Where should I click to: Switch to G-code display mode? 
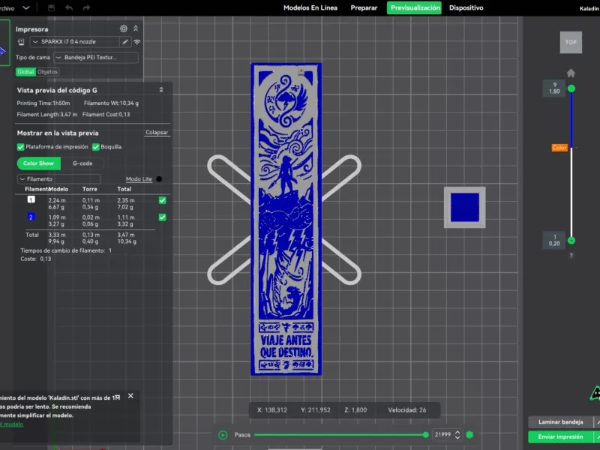[x=82, y=163]
